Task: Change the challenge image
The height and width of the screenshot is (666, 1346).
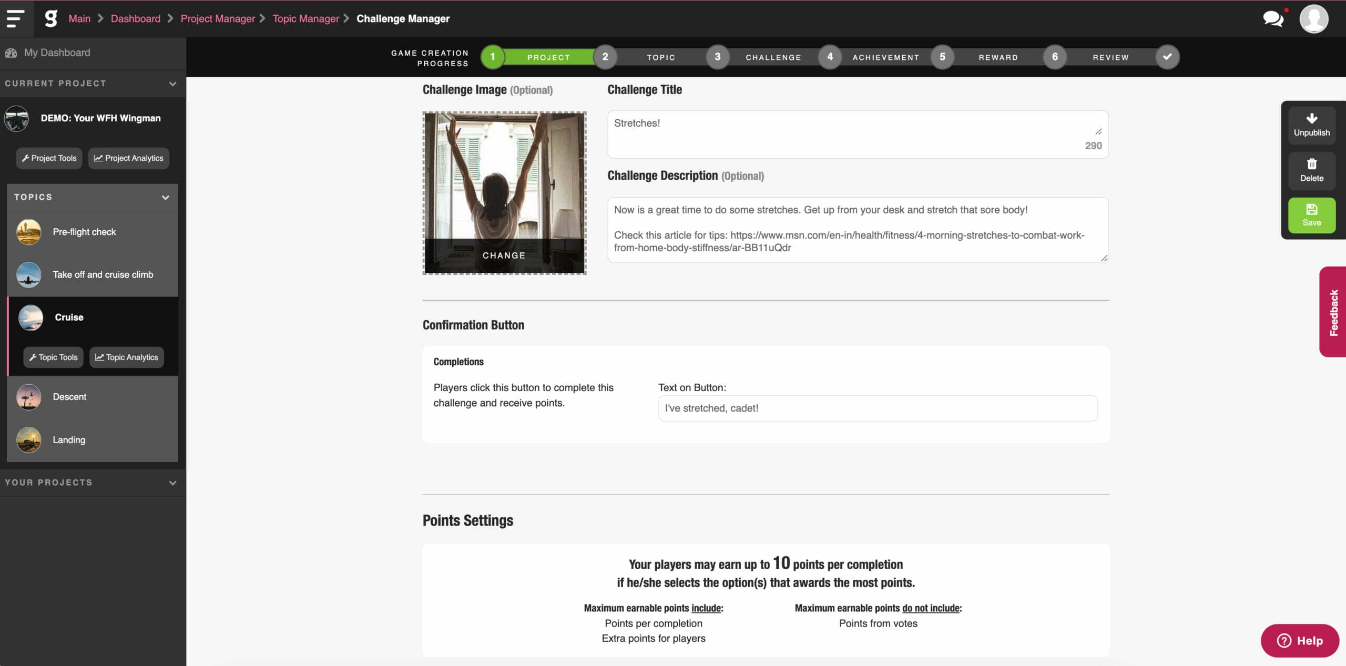Action: 504,255
